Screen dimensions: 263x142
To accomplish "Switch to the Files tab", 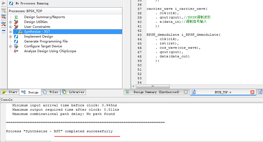I will point(51,92).
